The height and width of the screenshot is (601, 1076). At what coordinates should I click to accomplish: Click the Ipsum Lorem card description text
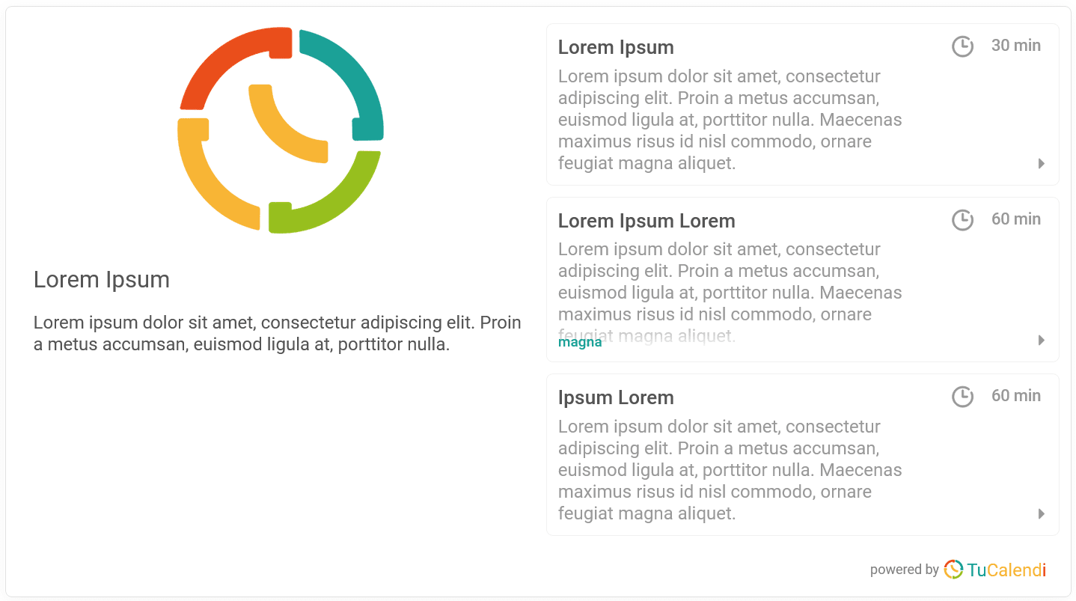(730, 470)
